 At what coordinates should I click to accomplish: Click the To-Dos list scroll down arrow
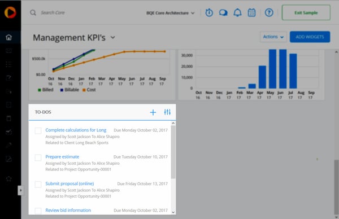(x=173, y=212)
